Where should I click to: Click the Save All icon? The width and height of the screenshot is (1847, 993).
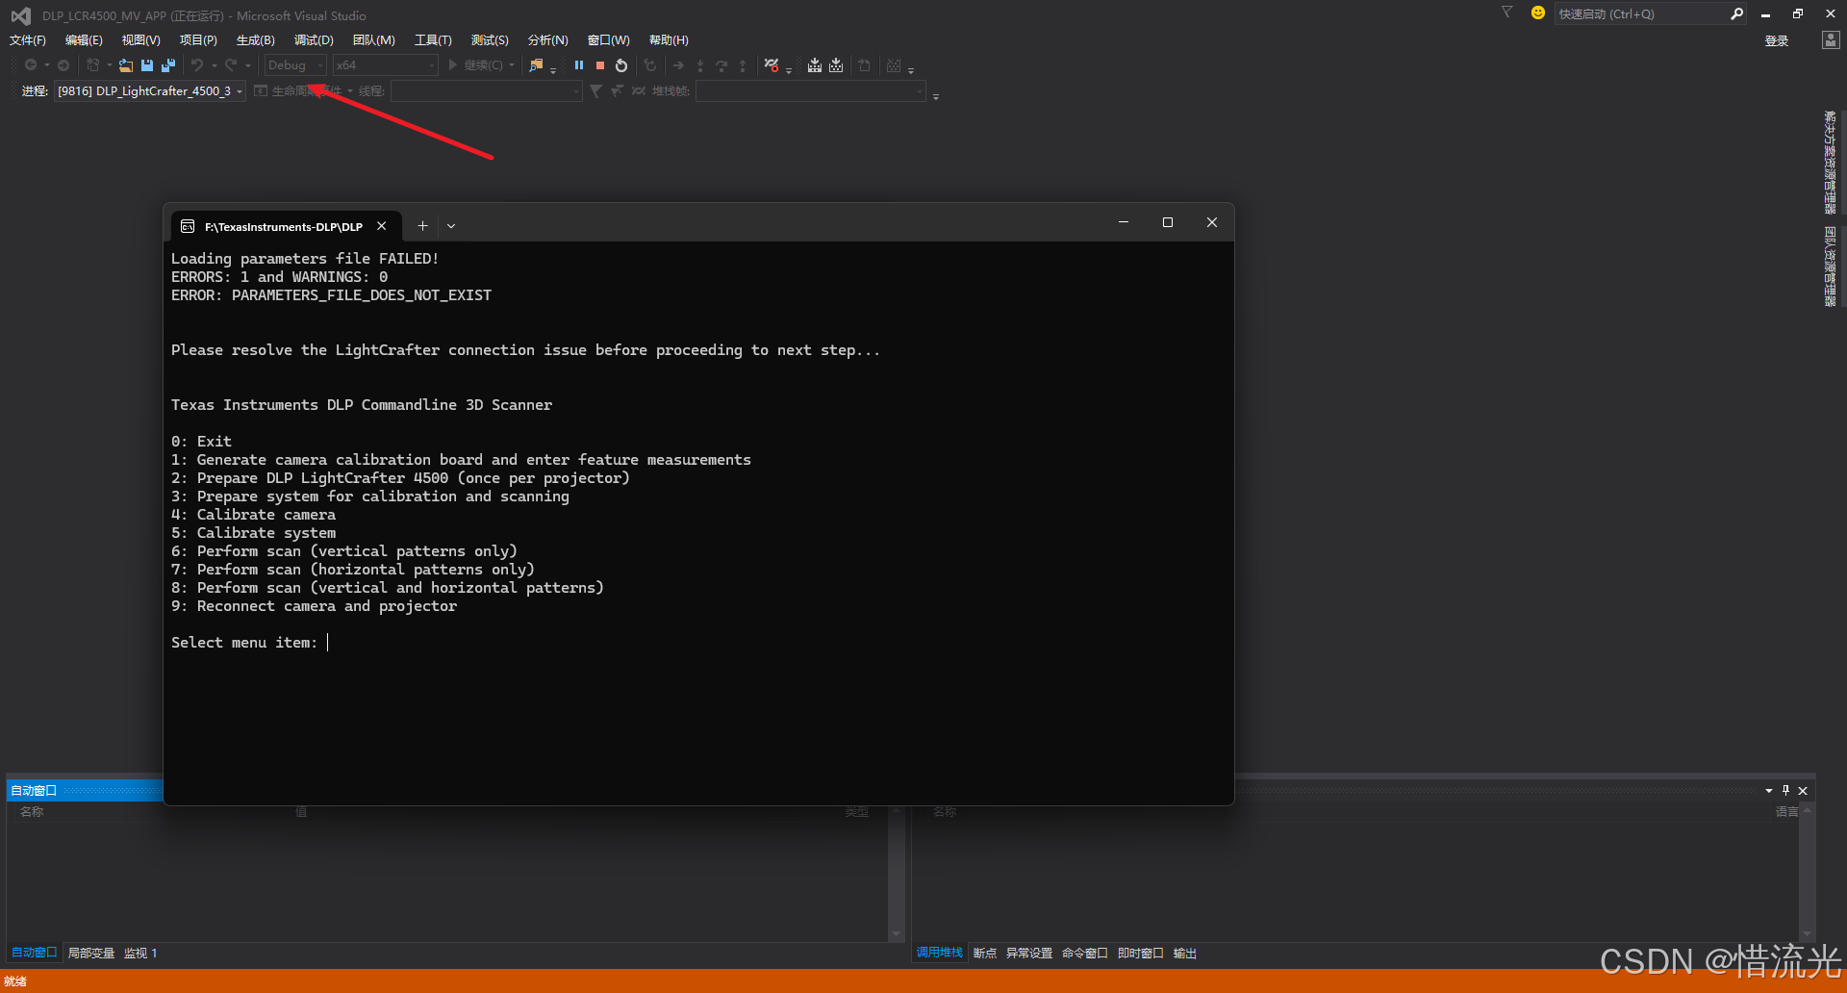click(x=168, y=65)
